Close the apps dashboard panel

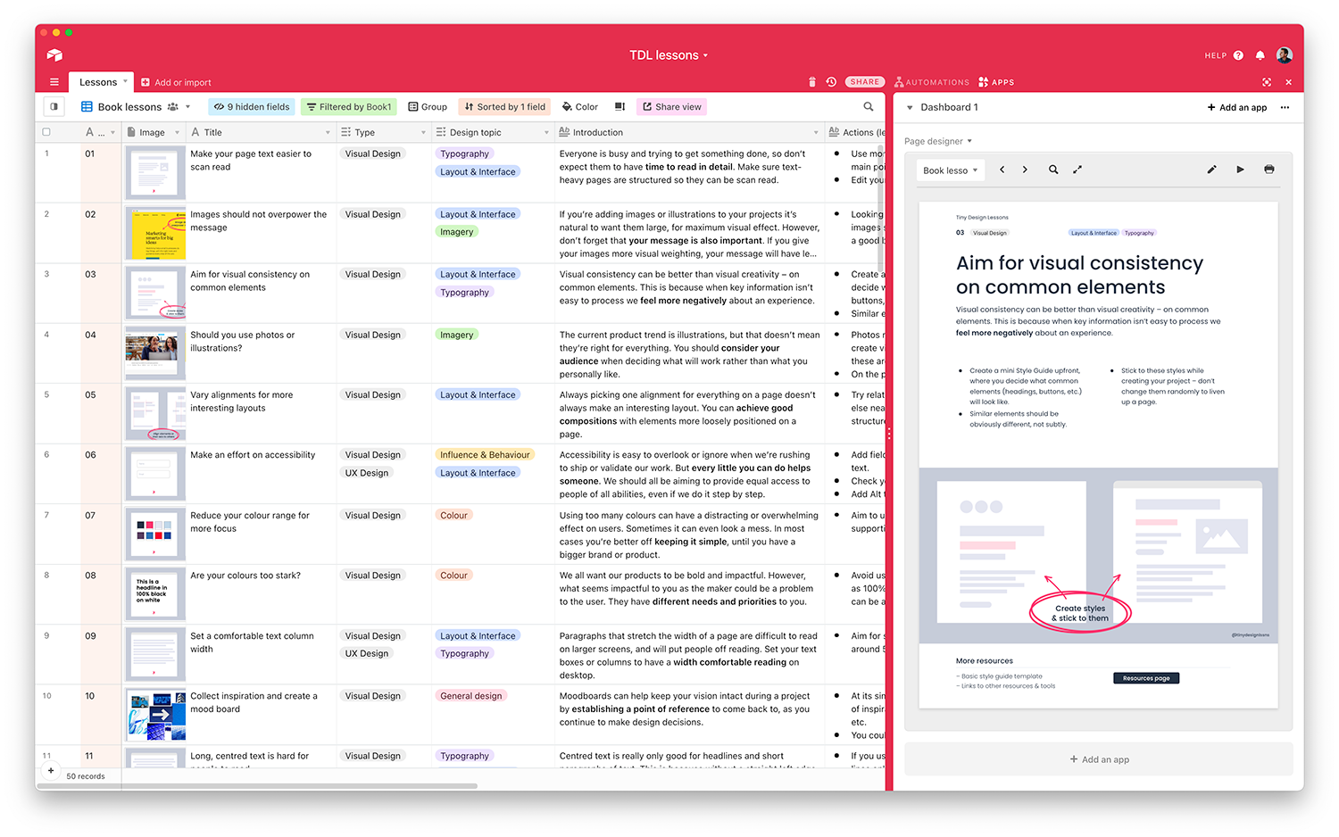coord(1288,82)
